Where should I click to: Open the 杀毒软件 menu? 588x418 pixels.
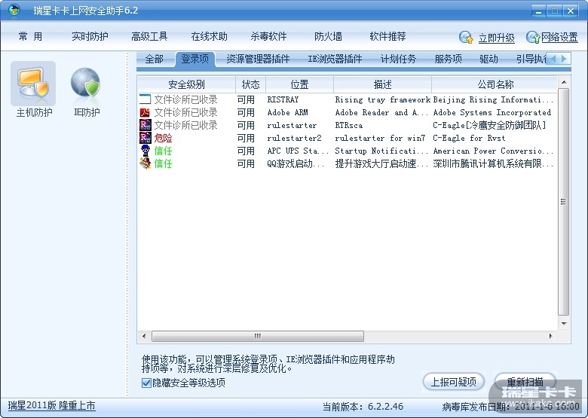[x=268, y=36]
